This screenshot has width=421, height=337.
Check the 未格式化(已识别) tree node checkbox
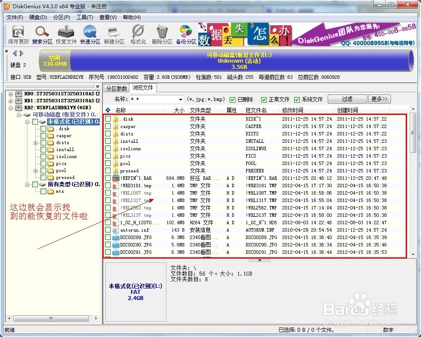(x=35, y=121)
